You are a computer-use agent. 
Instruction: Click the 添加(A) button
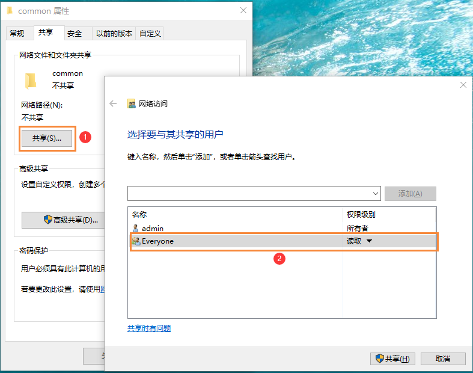(x=410, y=194)
